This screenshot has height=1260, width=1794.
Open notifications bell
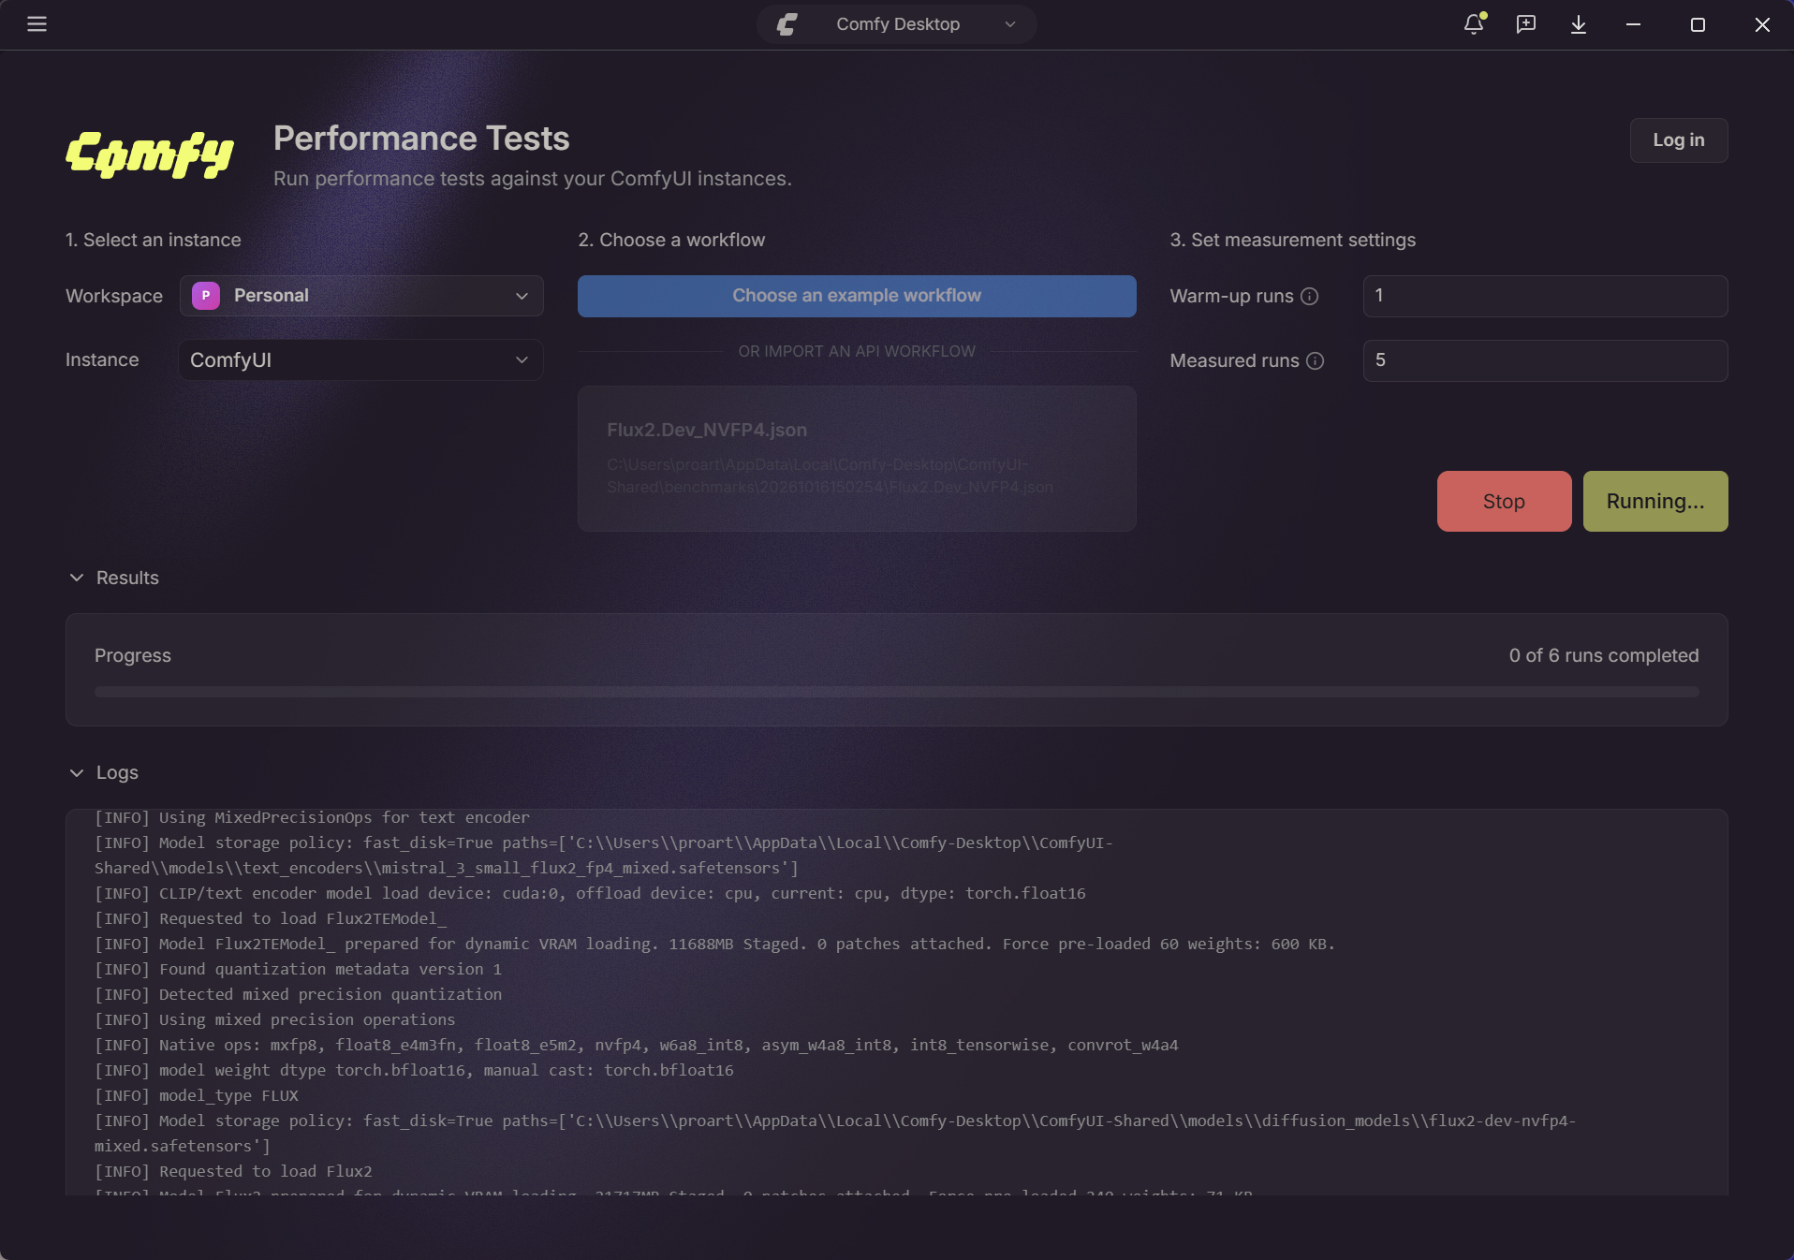tap(1474, 24)
